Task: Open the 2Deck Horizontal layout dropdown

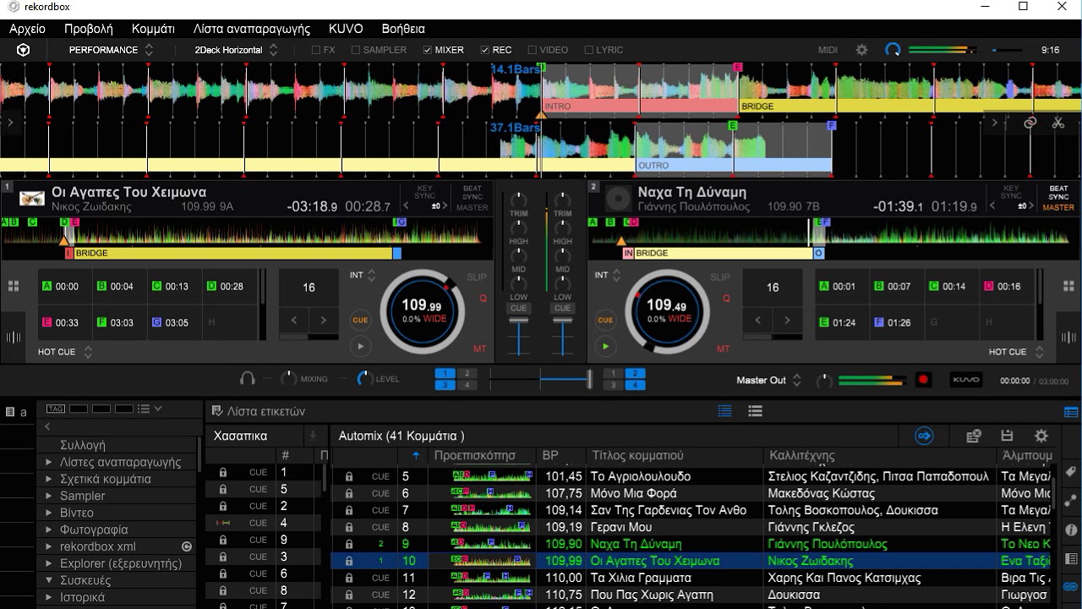Action: tap(236, 50)
